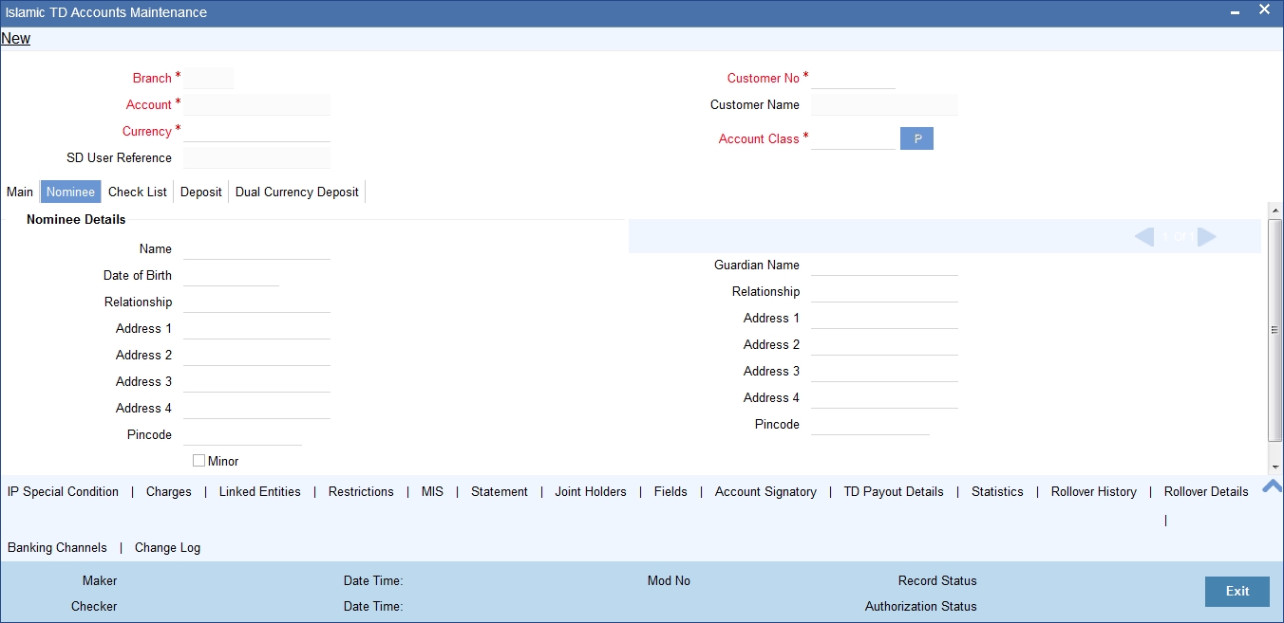Click nominee Address 4 field
The height and width of the screenshot is (623, 1284).
click(256, 408)
